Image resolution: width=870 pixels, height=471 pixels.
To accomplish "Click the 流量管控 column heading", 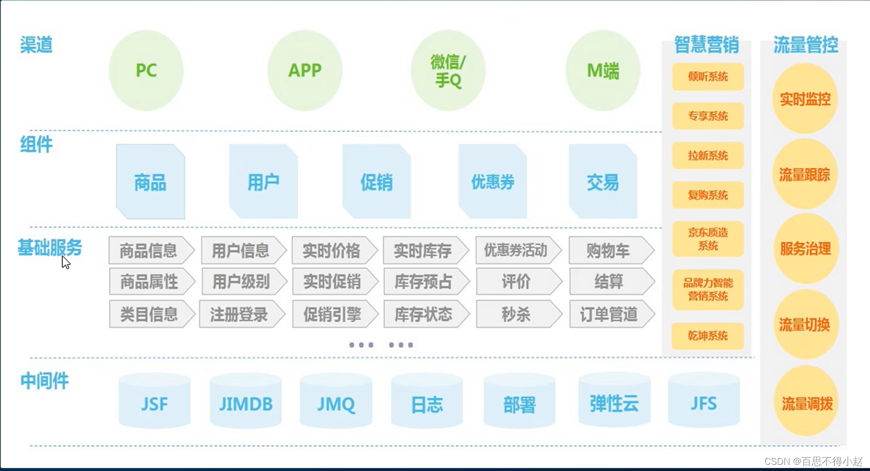I will pyautogui.click(x=806, y=45).
